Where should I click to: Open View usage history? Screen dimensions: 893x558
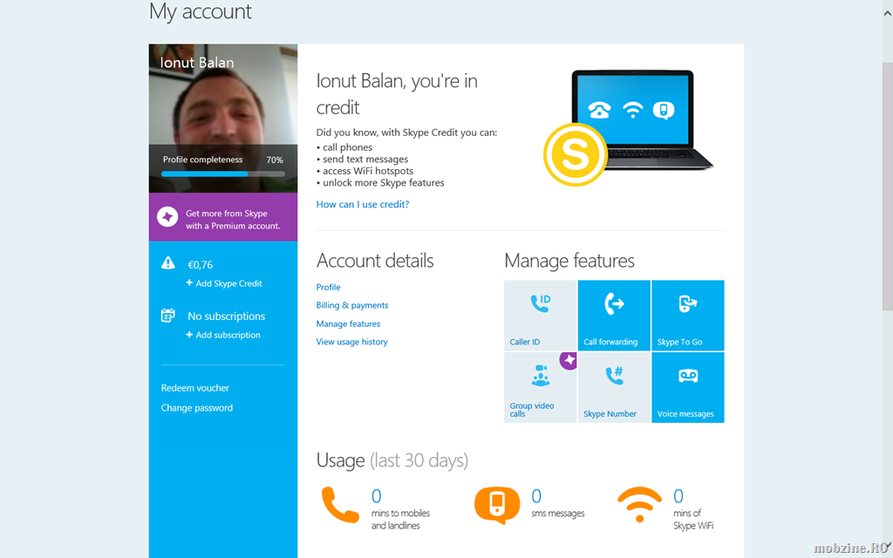point(352,342)
